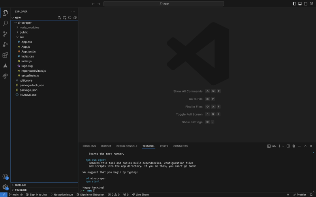Open the Explorer view in activity bar

[5, 13]
